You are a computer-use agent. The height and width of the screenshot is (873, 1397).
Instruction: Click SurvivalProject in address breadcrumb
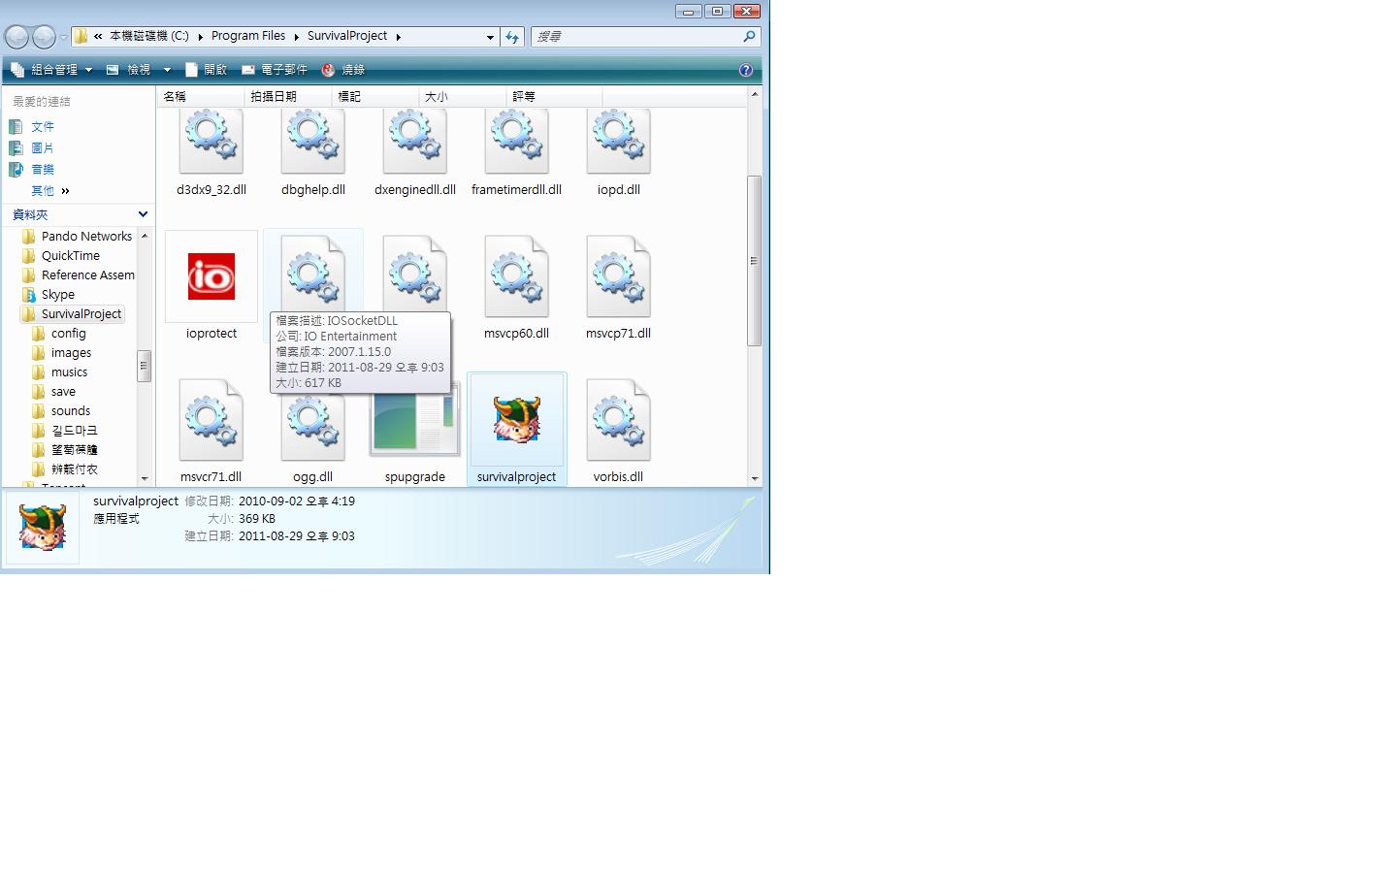347,36
